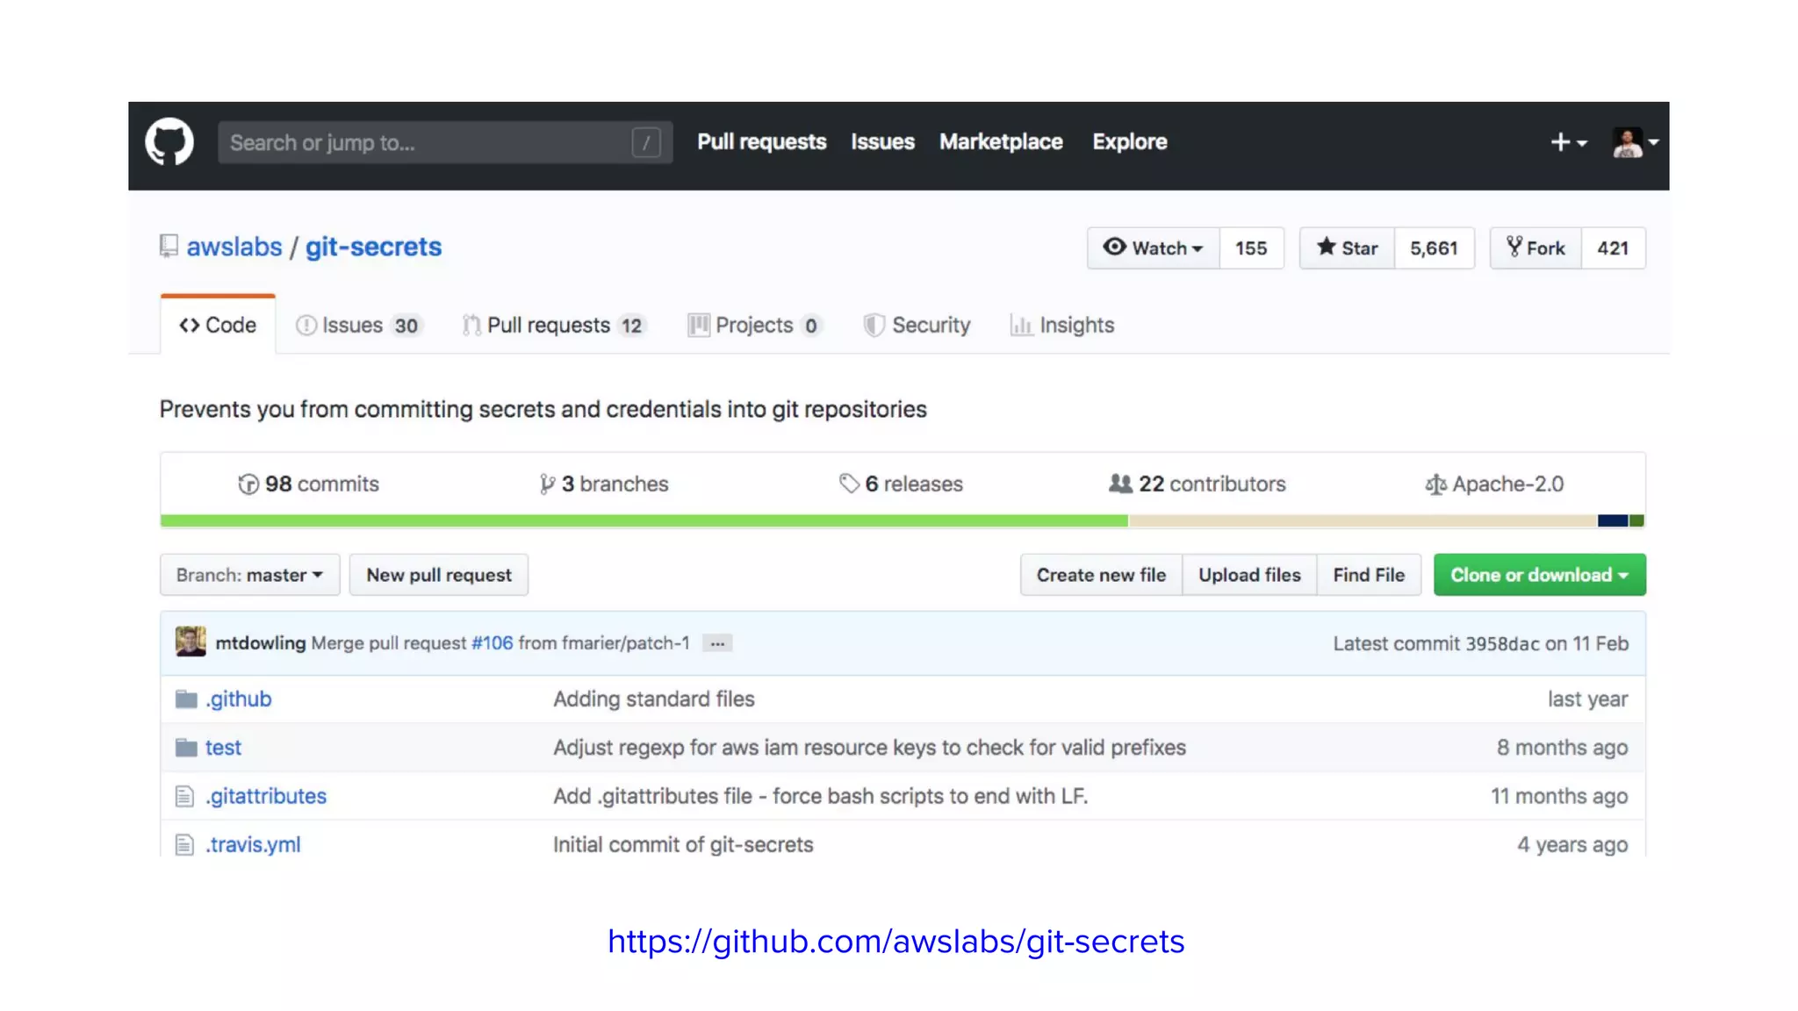Screen dimensions: 1798x1011
Task: Open the Projects tab
Action: click(755, 326)
